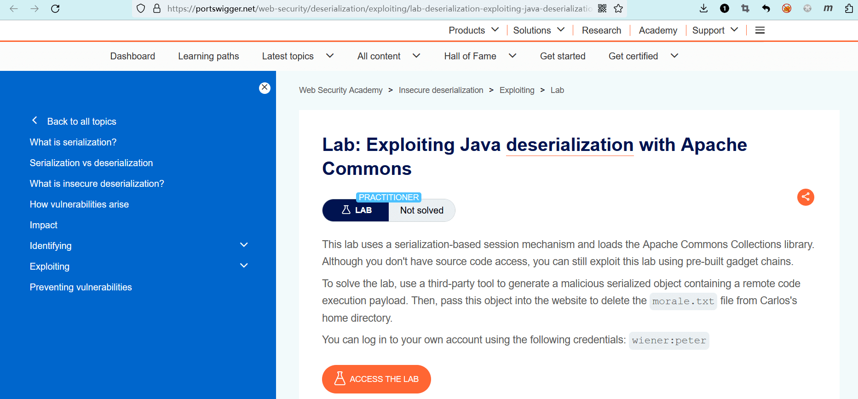Screen dimensions: 858x399
Task: Close the blue sidebar with X icon
Action: pyautogui.click(x=265, y=88)
